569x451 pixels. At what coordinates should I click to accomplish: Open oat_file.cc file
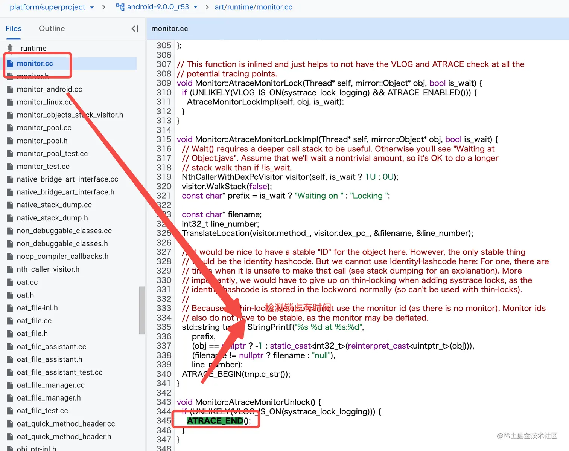[x=34, y=321]
